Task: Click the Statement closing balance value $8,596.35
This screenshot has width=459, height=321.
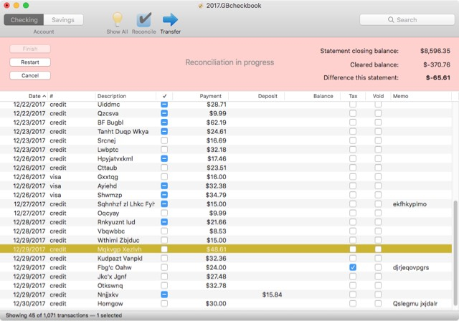Action: [x=435, y=51]
